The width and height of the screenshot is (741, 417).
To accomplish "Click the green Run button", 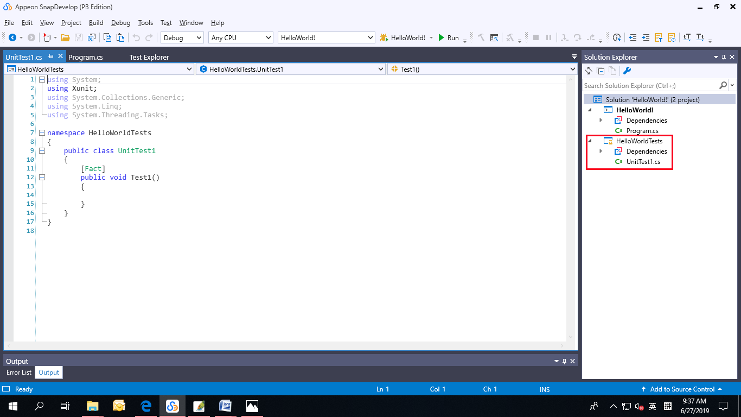I will coord(449,37).
